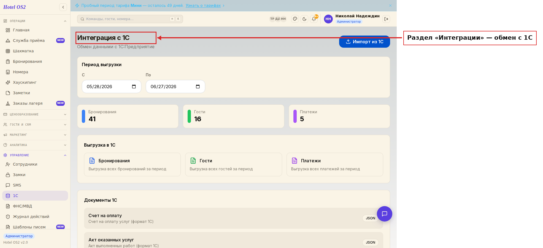Close the trial period banner
The height and width of the screenshot is (248, 543).
390,6
